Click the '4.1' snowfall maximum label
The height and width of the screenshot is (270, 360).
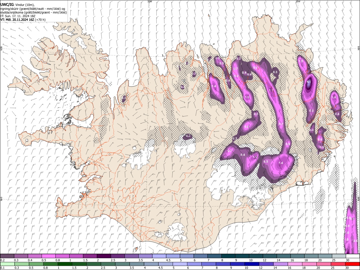pyautogui.click(x=309, y=82)
